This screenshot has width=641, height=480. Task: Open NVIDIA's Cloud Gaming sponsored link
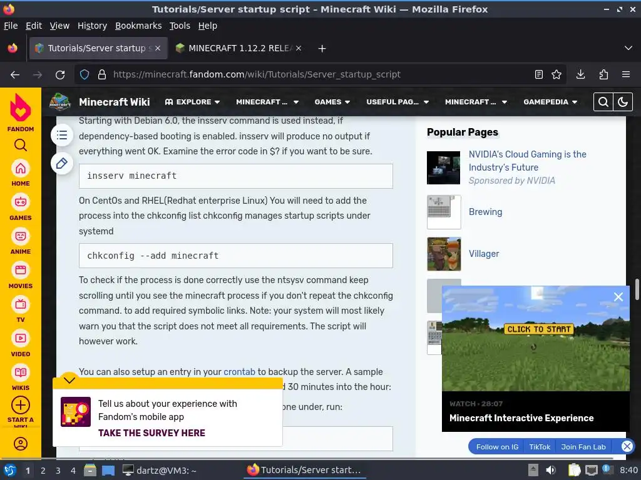tap(527, 161)
